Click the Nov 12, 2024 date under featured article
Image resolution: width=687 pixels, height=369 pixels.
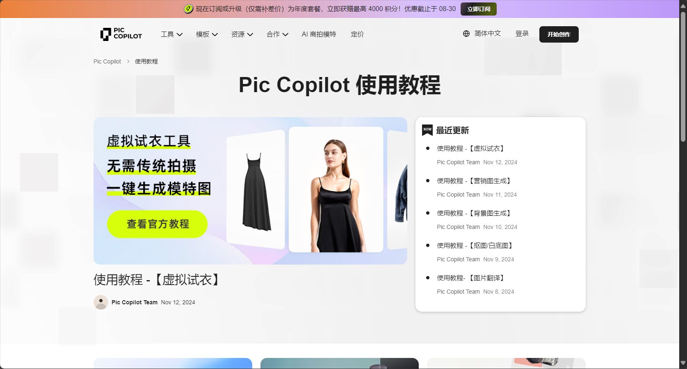[178, 302]
